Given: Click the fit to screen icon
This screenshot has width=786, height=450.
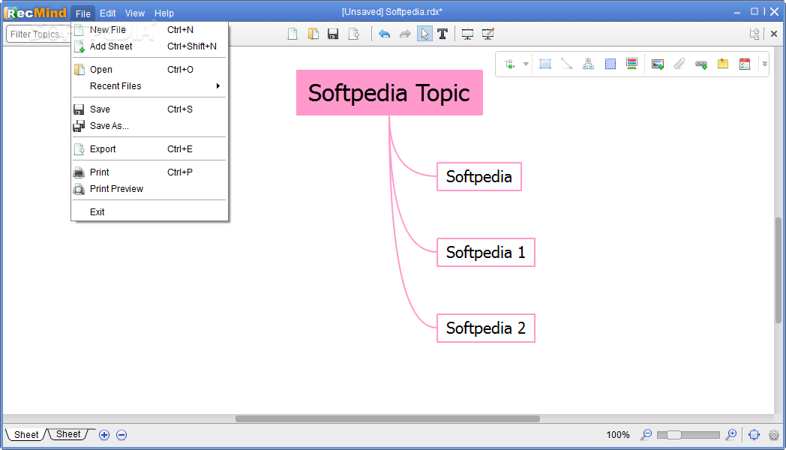Looking at the screenshot, I should (x=754, y=435).
